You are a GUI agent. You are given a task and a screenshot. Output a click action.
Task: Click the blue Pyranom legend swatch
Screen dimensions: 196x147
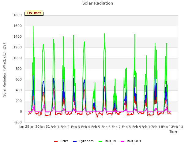click(x=75, y=141)
